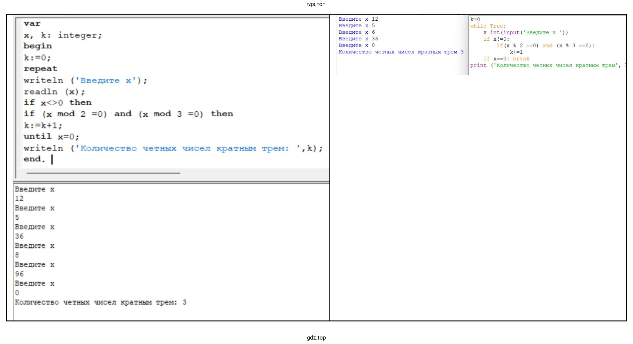This screenshot has height=344, width=633.
Task: Click the 'until x=0;' line
Action: click(51, 136)
